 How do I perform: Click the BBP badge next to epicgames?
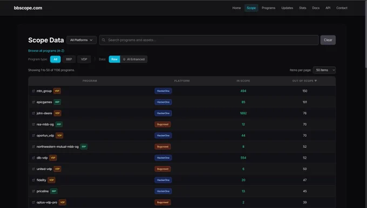tap(57, 102)
